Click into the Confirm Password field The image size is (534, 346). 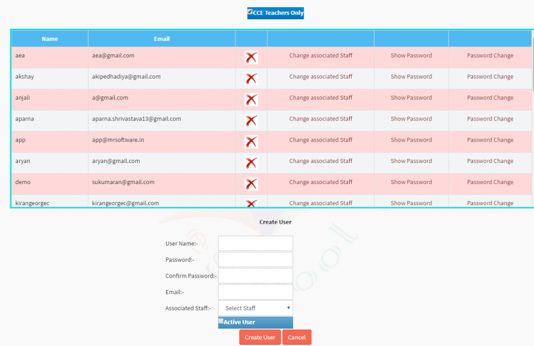coord(255,276)
